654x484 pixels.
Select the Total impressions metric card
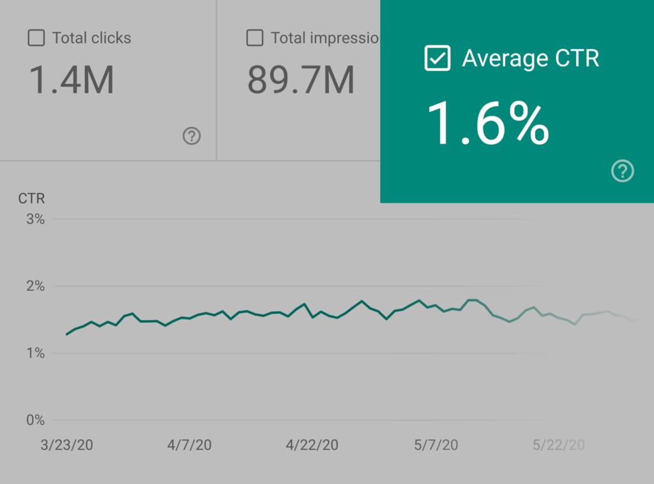pyautogui.click(x=300, y=80)
